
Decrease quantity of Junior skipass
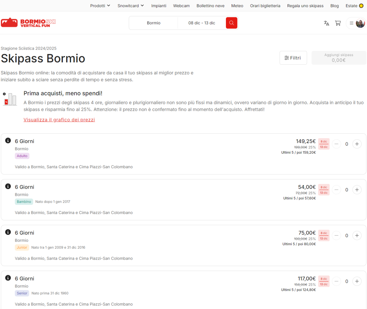coord(336,235)
